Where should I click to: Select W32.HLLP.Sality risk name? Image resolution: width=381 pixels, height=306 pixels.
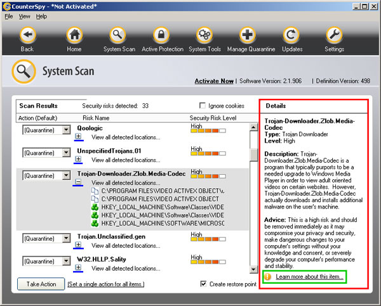[x=102, y=259]
